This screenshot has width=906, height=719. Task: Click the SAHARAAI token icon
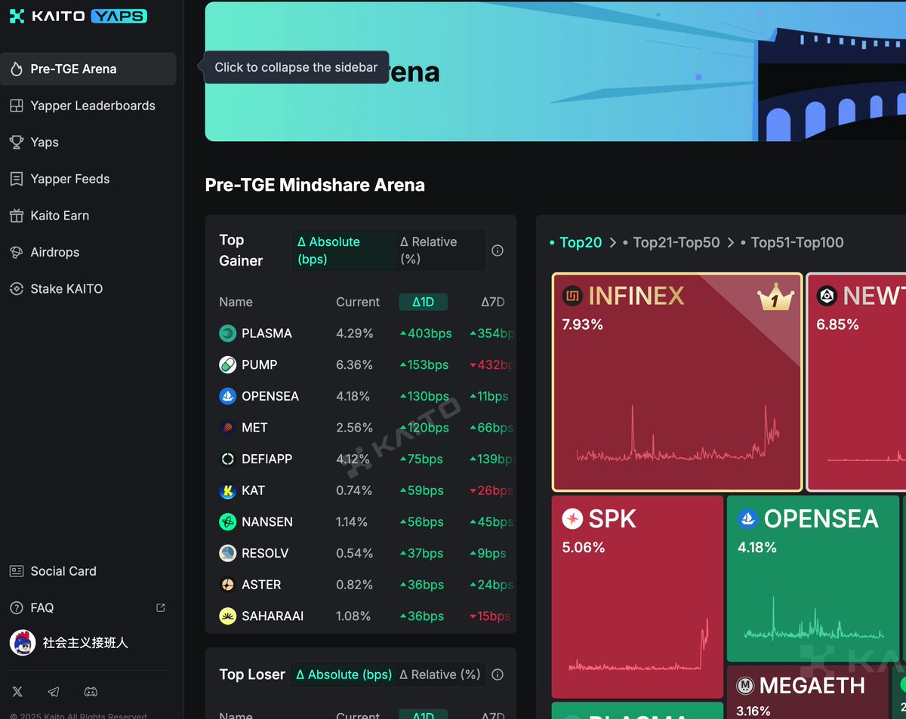[227, 616]
